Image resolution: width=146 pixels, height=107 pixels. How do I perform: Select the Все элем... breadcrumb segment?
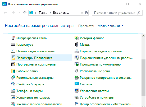coord(61,13)
